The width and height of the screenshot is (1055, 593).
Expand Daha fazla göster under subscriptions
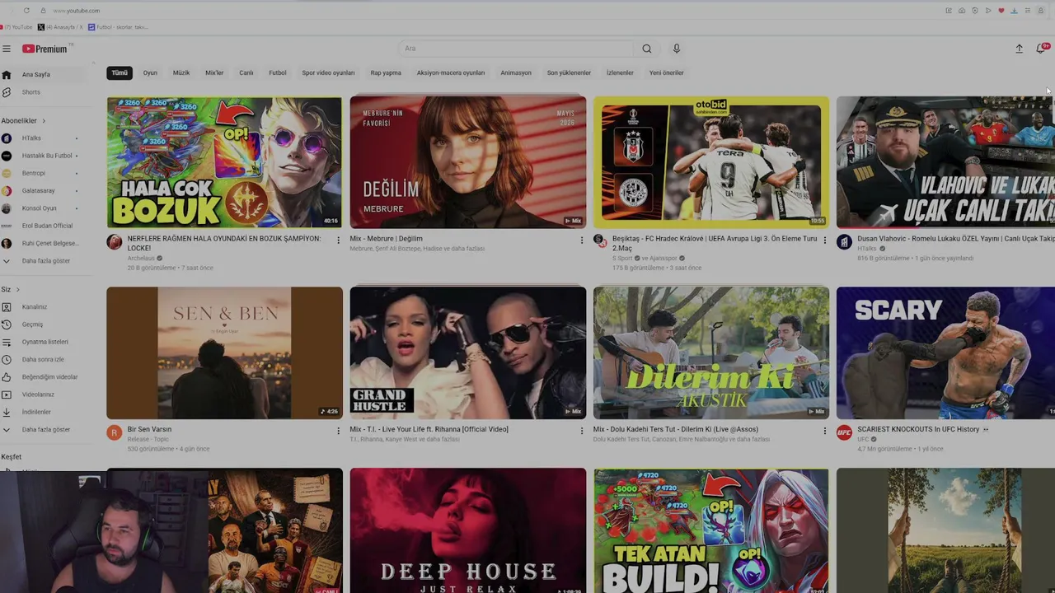(43, 261)
